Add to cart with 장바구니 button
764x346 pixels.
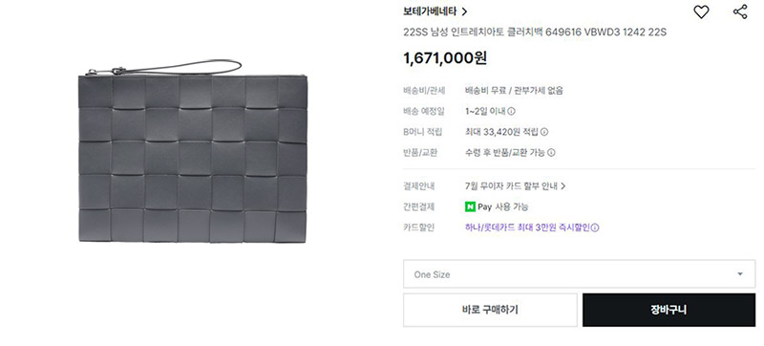coord(668,310)
